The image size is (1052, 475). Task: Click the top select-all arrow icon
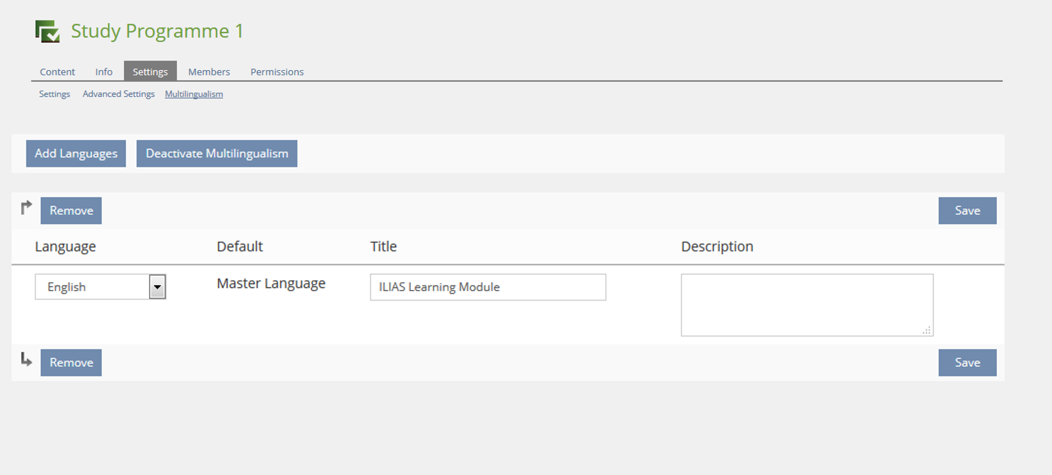pyautogui.click(x=26, y=207)
